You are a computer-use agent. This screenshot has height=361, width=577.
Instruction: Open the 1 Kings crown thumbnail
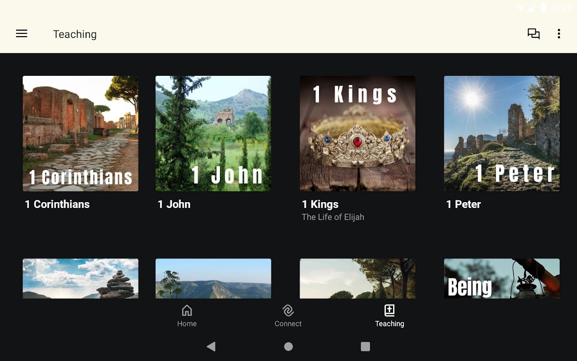tap(357, 134)
